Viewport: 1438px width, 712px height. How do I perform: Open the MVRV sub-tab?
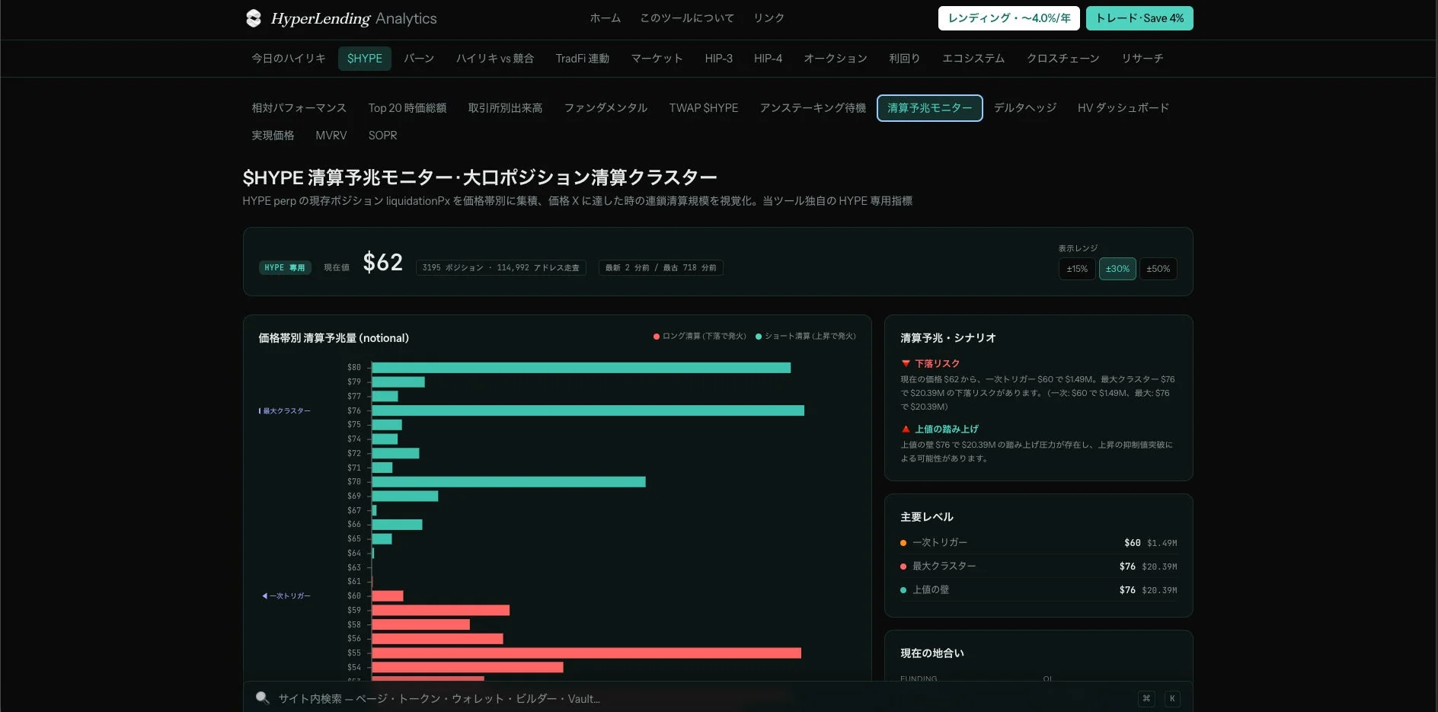point(331,136)
